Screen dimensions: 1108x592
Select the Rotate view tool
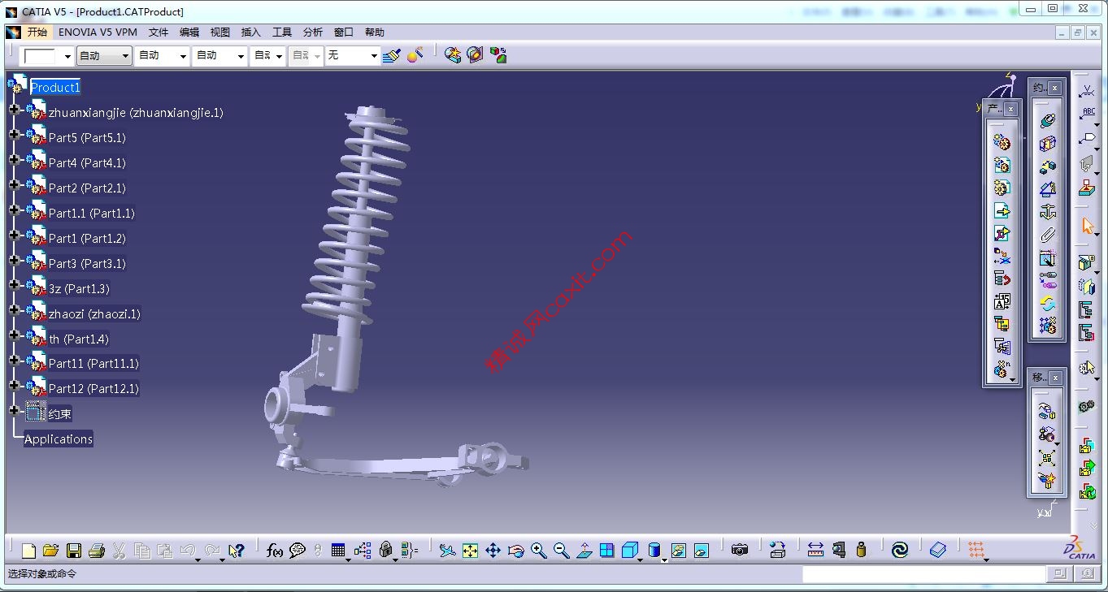click(515, 551)
